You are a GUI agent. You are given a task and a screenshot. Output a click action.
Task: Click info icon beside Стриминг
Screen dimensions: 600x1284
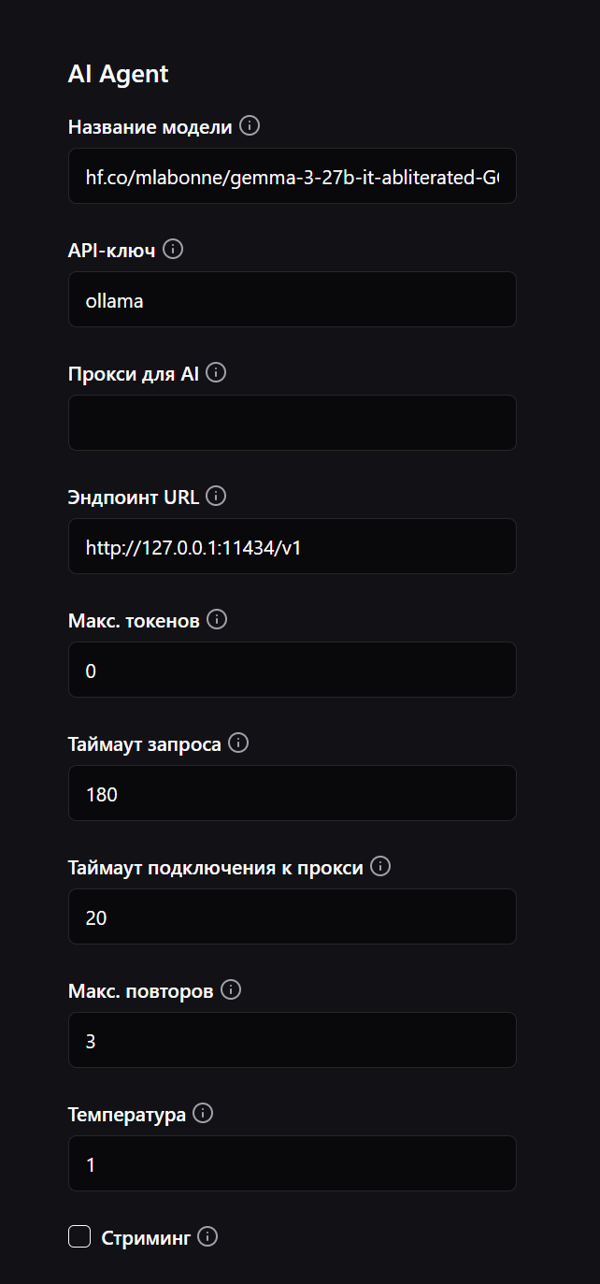coord(208,1237)
